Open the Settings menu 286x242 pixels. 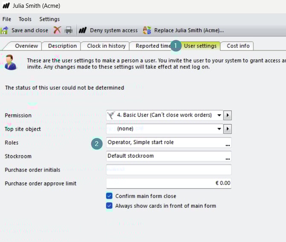[50, 19]
